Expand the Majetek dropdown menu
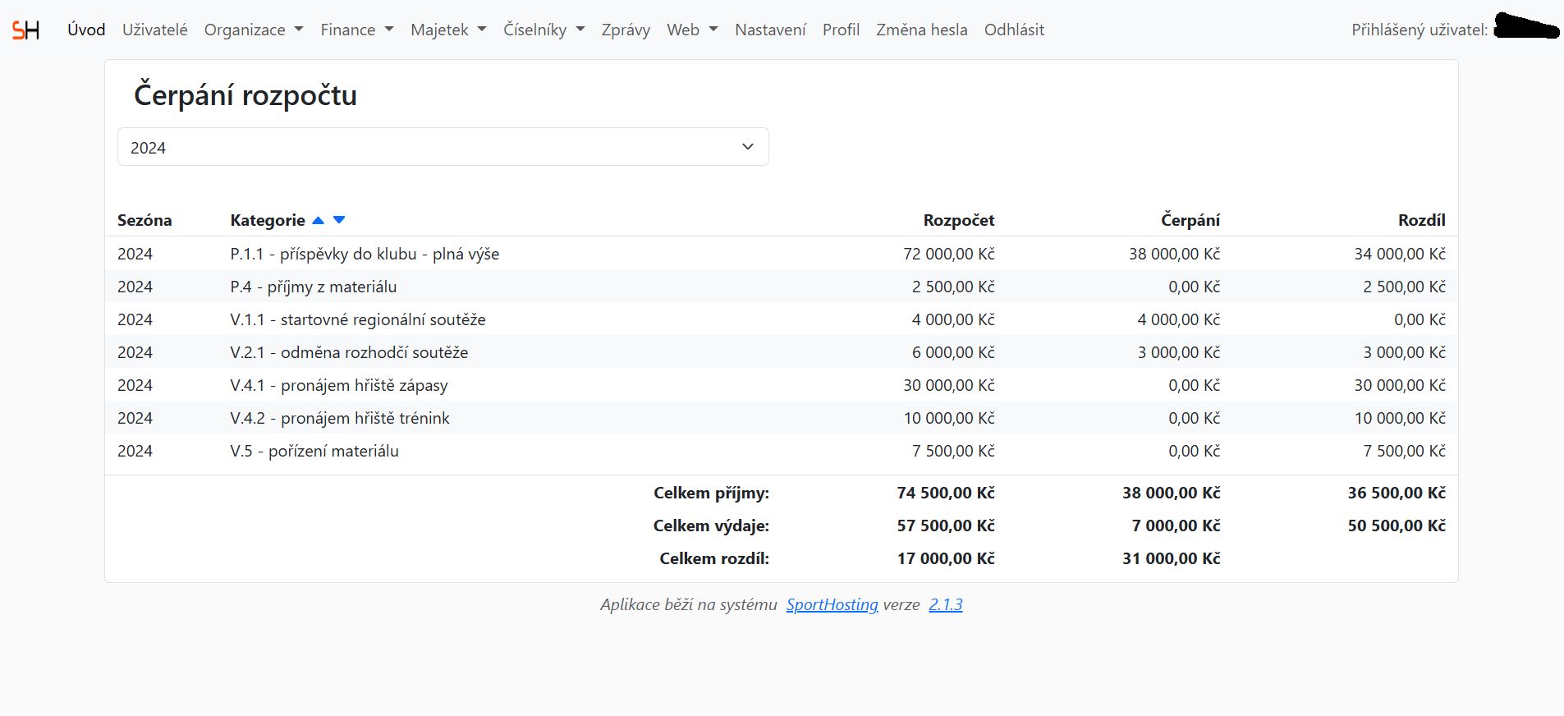The height and width of the screenshot is (716, 1564). point(448,30)
